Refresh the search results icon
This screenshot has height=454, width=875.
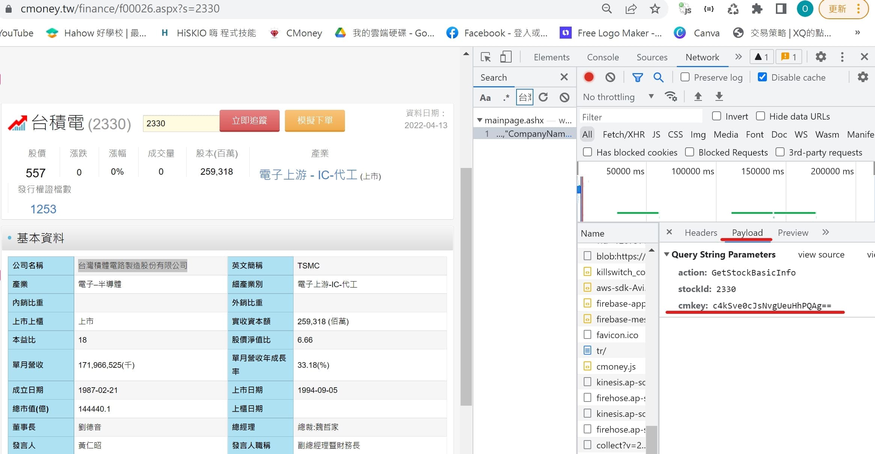point(543,97)
